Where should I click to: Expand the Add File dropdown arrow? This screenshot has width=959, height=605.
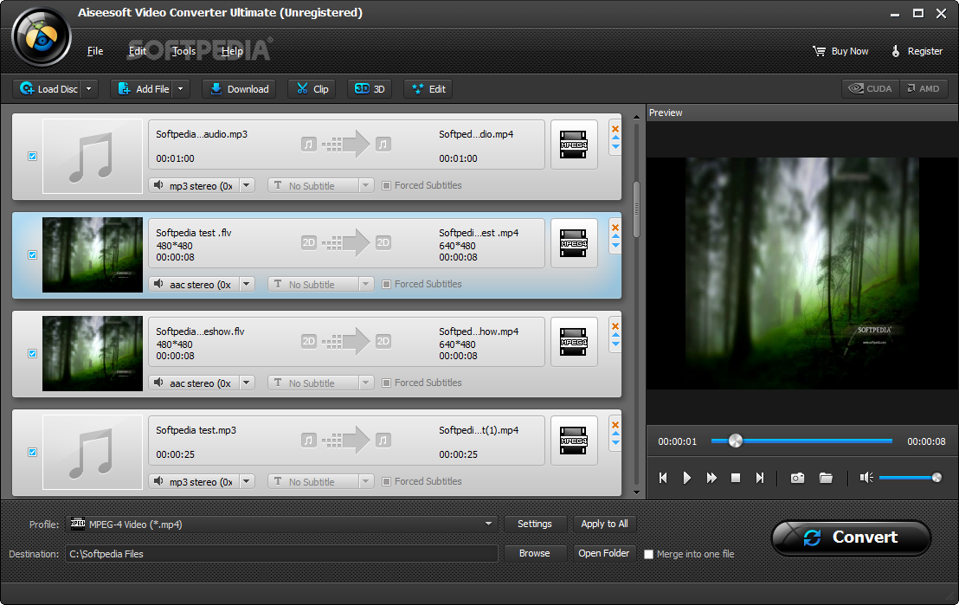(180, 89)
